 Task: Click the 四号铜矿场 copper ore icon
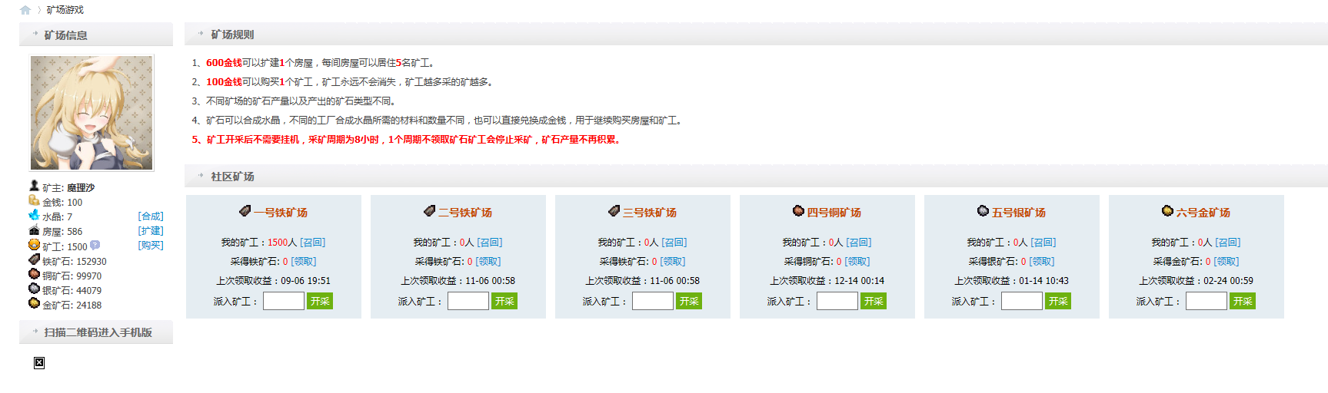coord(798,210)
